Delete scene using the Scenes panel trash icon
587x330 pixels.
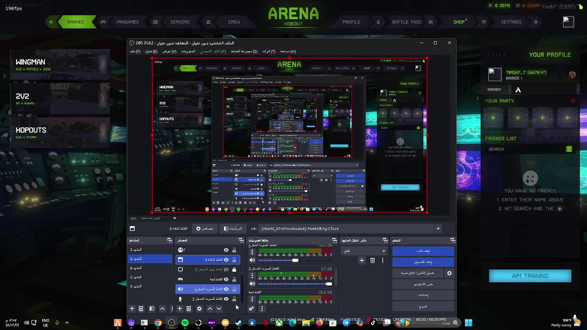[141, 309]
